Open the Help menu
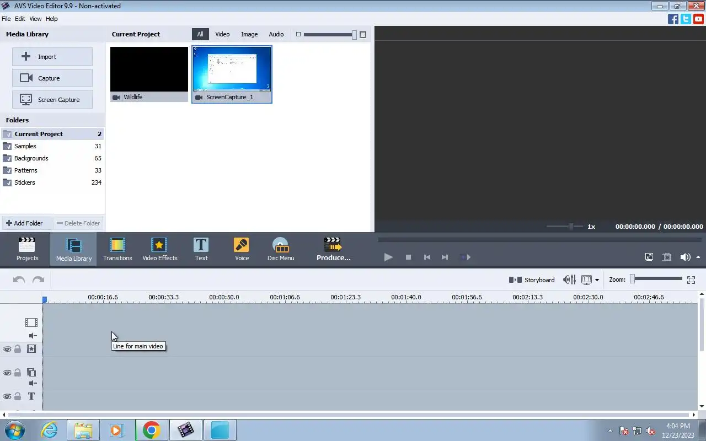The image size is (706, 441). (51, 19)
